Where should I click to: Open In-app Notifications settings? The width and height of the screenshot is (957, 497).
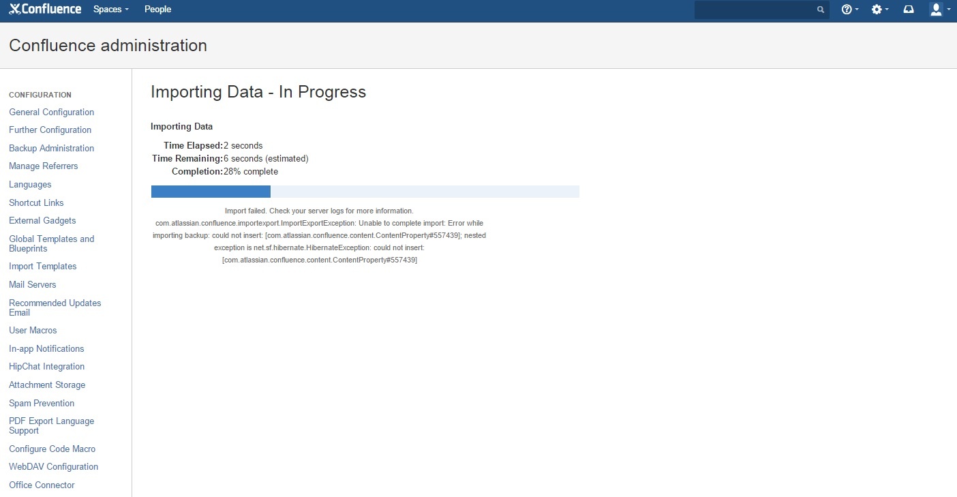(46, 348)
